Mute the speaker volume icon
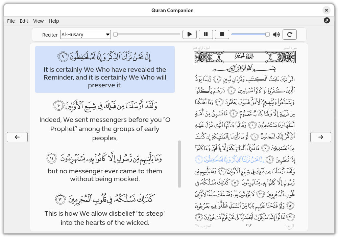 pos(275,34)
